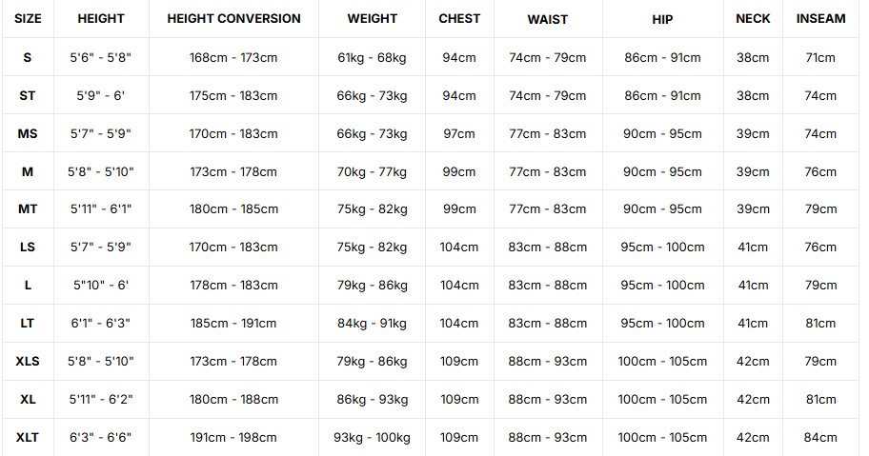Click the 84cm inseam cell
This screenshot has width=869, height=456.
(x=820, y=438)
